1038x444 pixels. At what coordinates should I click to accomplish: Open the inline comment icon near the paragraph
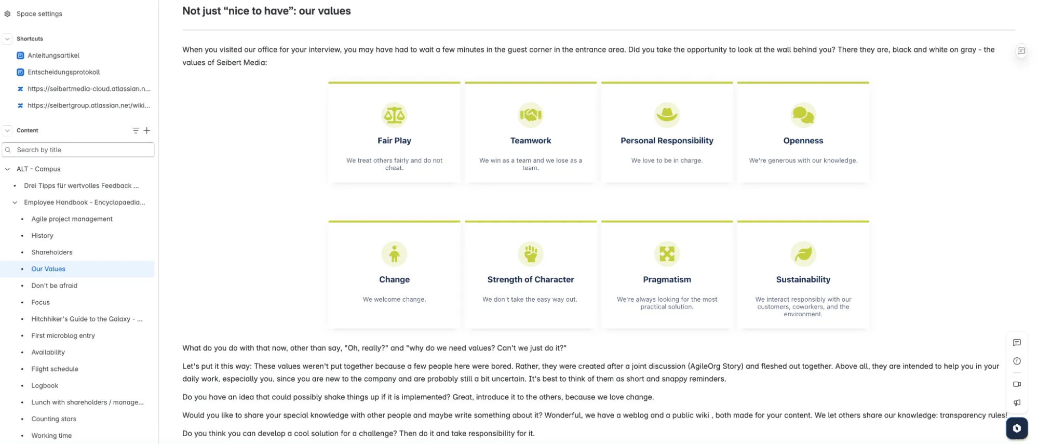1021,51
